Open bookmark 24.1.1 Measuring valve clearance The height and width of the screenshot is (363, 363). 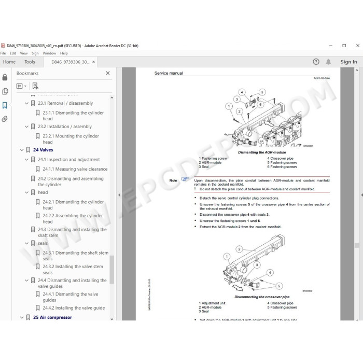(75, 169)
